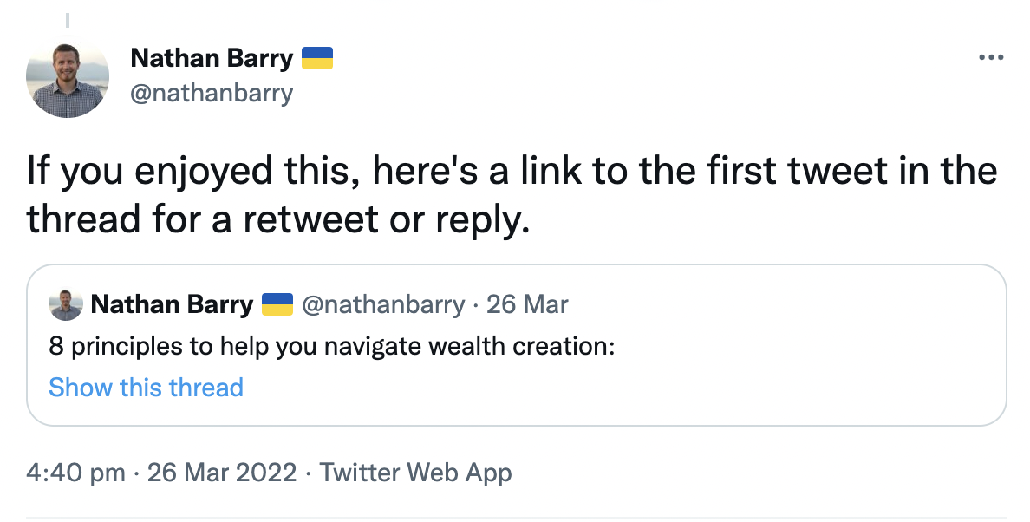Click the "Twitter Web App" source label
This screenshot has height=522, width=1030.
(x=415, y=473)
